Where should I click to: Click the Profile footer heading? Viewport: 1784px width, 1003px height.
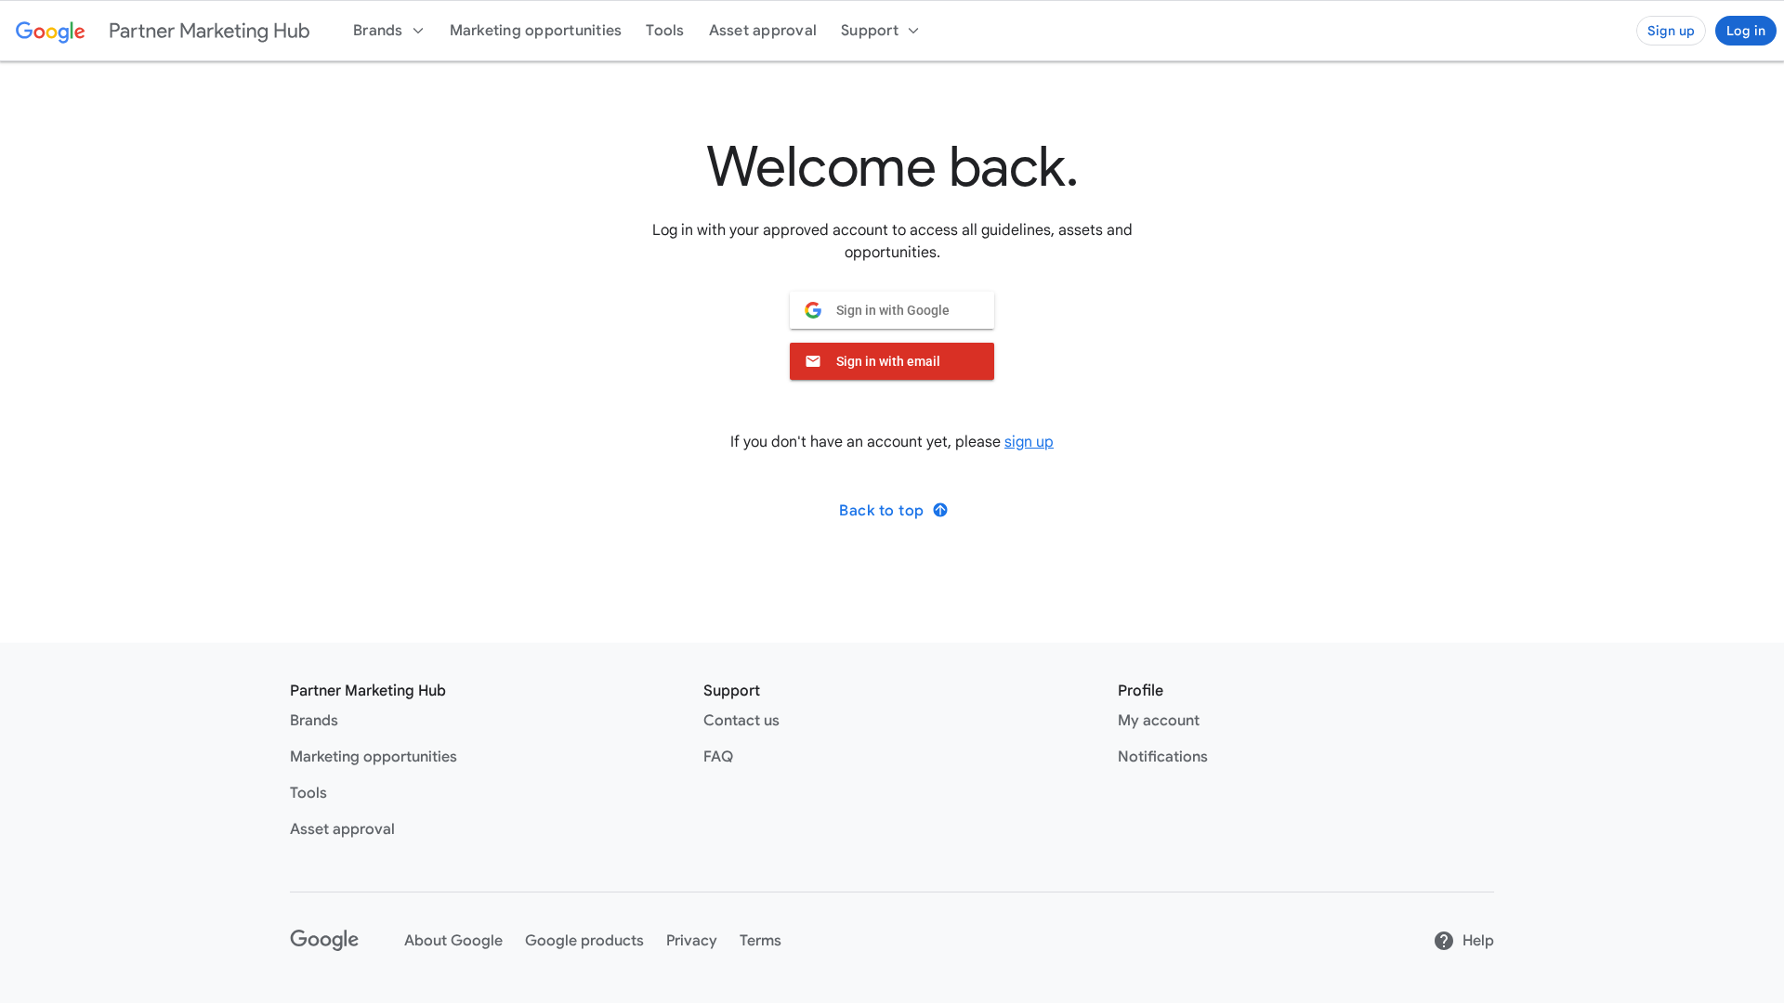tap(1140, 691)
